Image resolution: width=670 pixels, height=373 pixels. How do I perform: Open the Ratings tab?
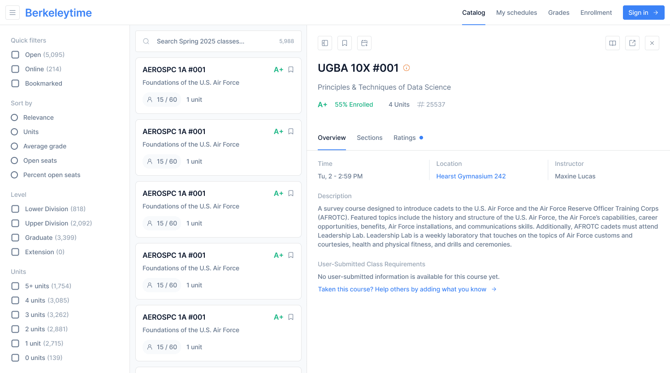[405, 138]
